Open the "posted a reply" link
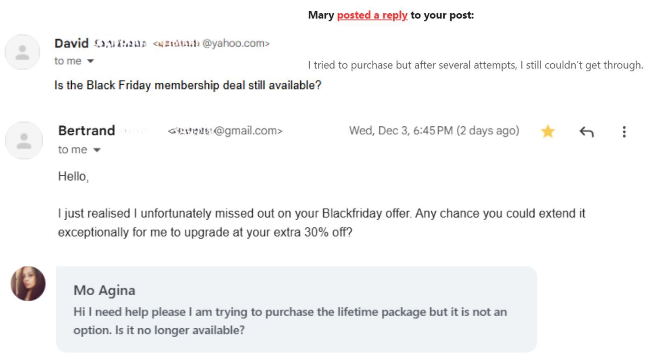The height and width of the screenshot is (363, 645). tap(372, 15)
